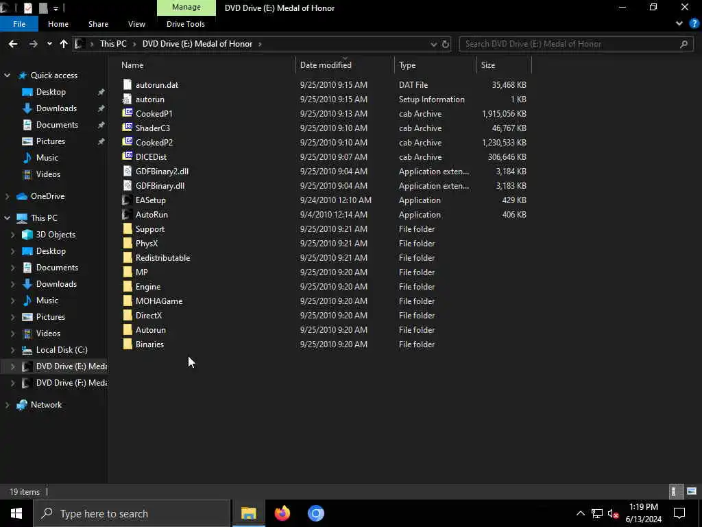Image resolution: width=702 pixels, height=527 pixels.
Task: Select the MOHAGame folder icon
Action: (128, 301)
